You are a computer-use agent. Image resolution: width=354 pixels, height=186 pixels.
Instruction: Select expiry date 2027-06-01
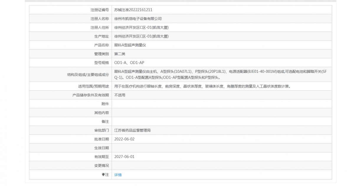pyautogui.click(x=124, y=157)
